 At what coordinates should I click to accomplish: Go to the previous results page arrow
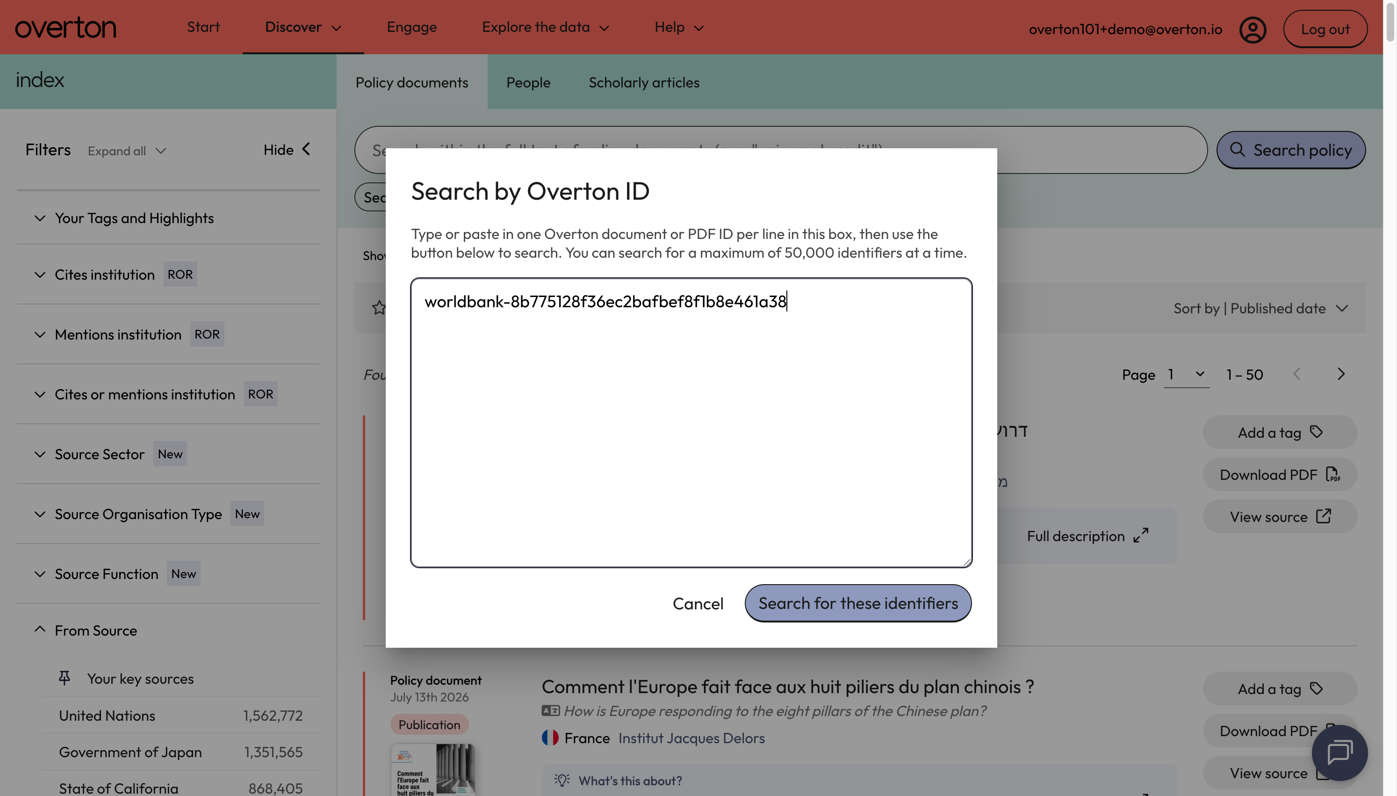(x=1297, y=374)
